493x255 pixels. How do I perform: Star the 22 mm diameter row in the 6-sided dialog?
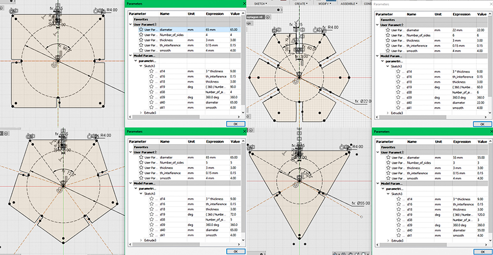click(387, 30)
